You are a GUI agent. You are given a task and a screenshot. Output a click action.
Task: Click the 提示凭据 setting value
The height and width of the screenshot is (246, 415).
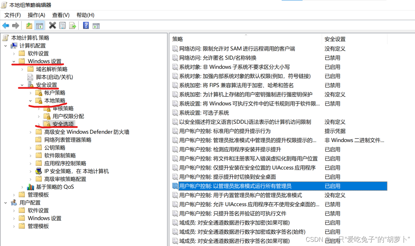point(335,131)
